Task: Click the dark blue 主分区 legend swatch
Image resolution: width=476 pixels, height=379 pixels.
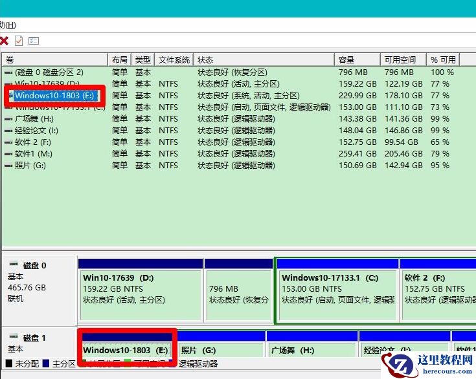Action: point(46,363)
